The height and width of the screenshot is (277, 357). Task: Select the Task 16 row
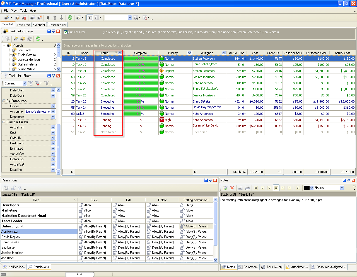click(x=81, y=120)
